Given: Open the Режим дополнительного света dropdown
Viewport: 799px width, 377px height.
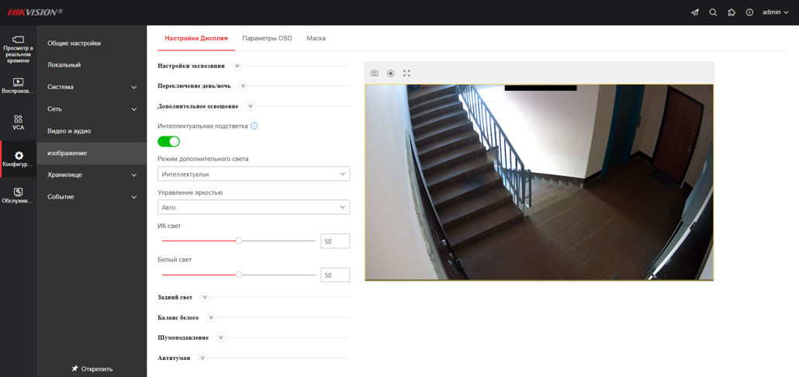Looking at the screenshot, I should click(254, 174).
